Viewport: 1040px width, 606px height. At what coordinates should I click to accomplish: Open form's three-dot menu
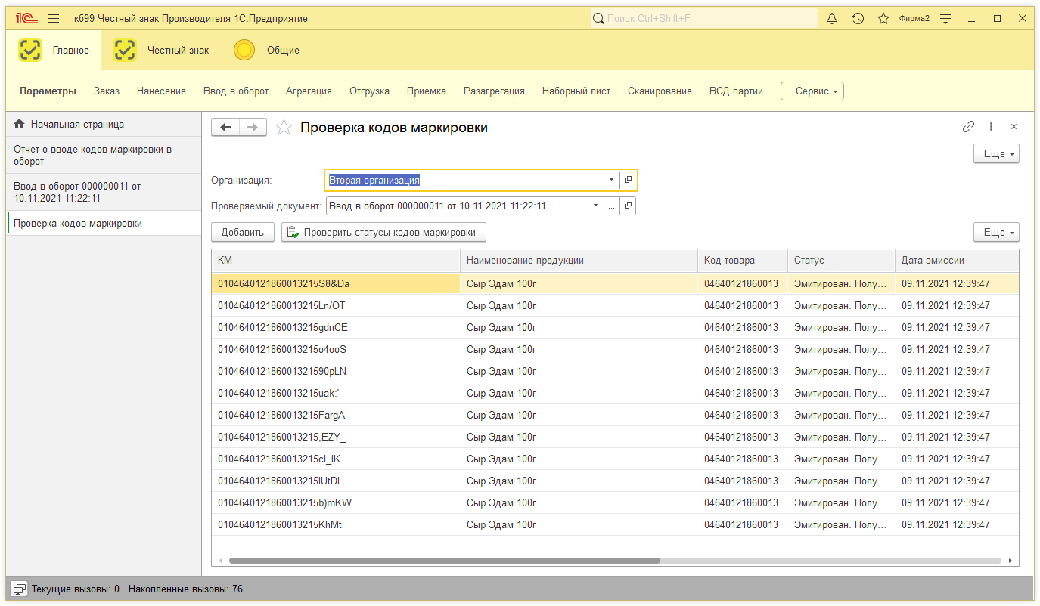(991, 127)
